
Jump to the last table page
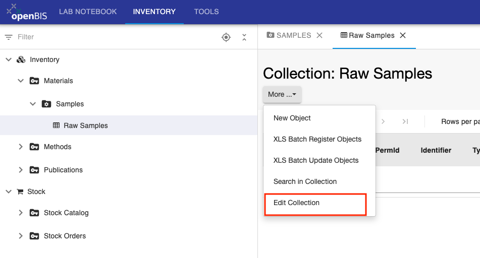coord(405,121)
